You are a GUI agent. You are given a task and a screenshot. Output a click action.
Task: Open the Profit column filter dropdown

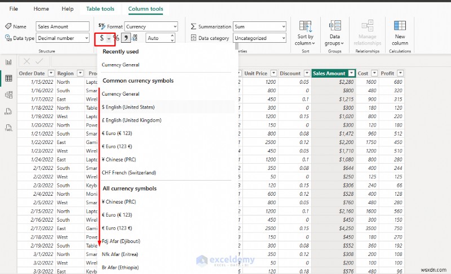point(400,73)
